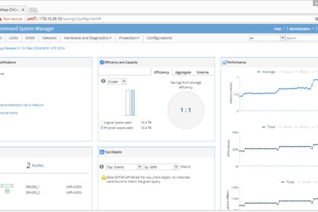
Task: Click the Not secure warning icon
Action: click(x=1, y=19)
